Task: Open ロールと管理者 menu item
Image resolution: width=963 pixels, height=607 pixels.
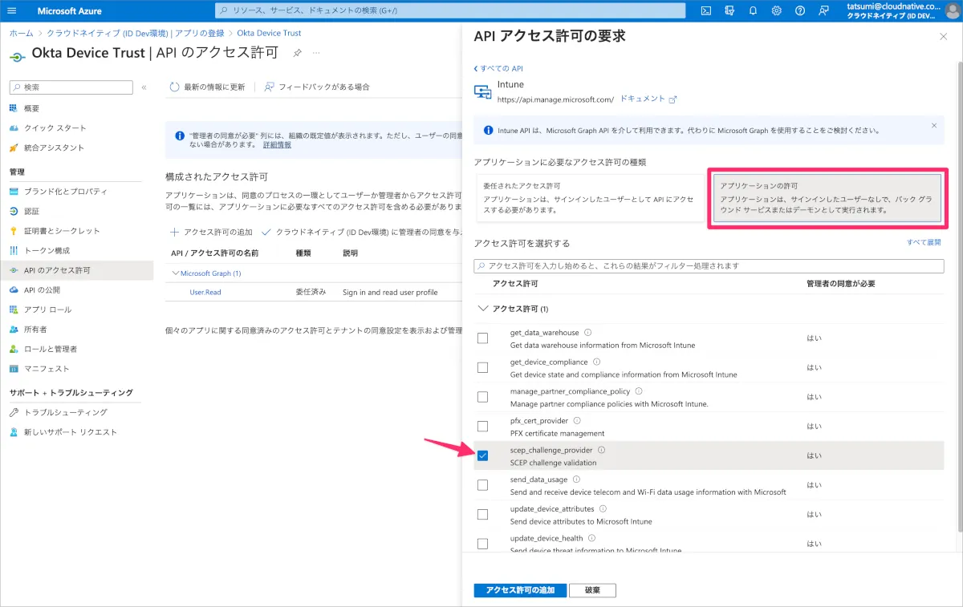Action: coord(50,349)
